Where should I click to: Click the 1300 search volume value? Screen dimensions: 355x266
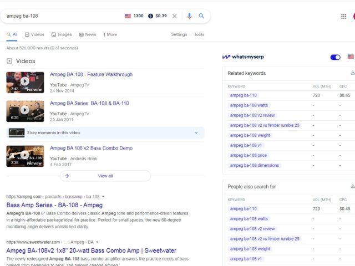(138, 16)
